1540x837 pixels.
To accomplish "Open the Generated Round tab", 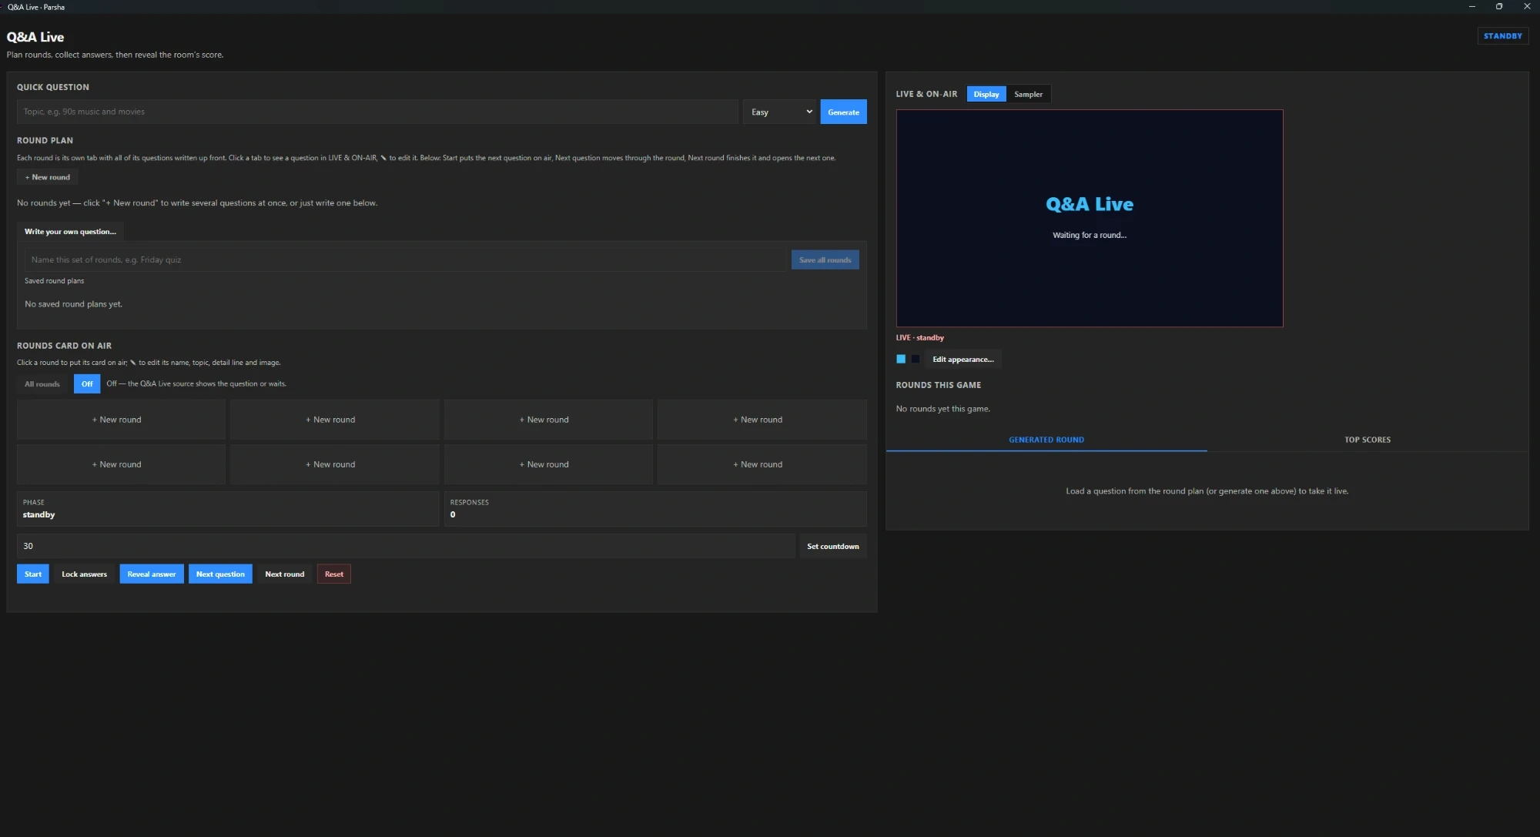I will 1046,440.
